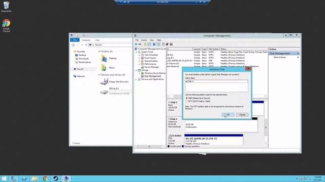Click the Refresh document toolbar icon

[164, 44]
